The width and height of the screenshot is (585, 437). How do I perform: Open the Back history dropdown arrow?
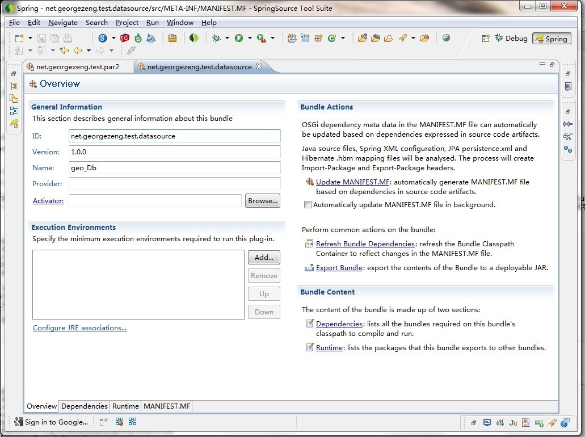(89, 51)
